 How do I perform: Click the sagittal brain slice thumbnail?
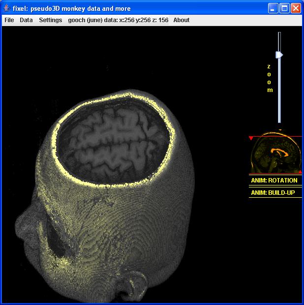[275, 154]
